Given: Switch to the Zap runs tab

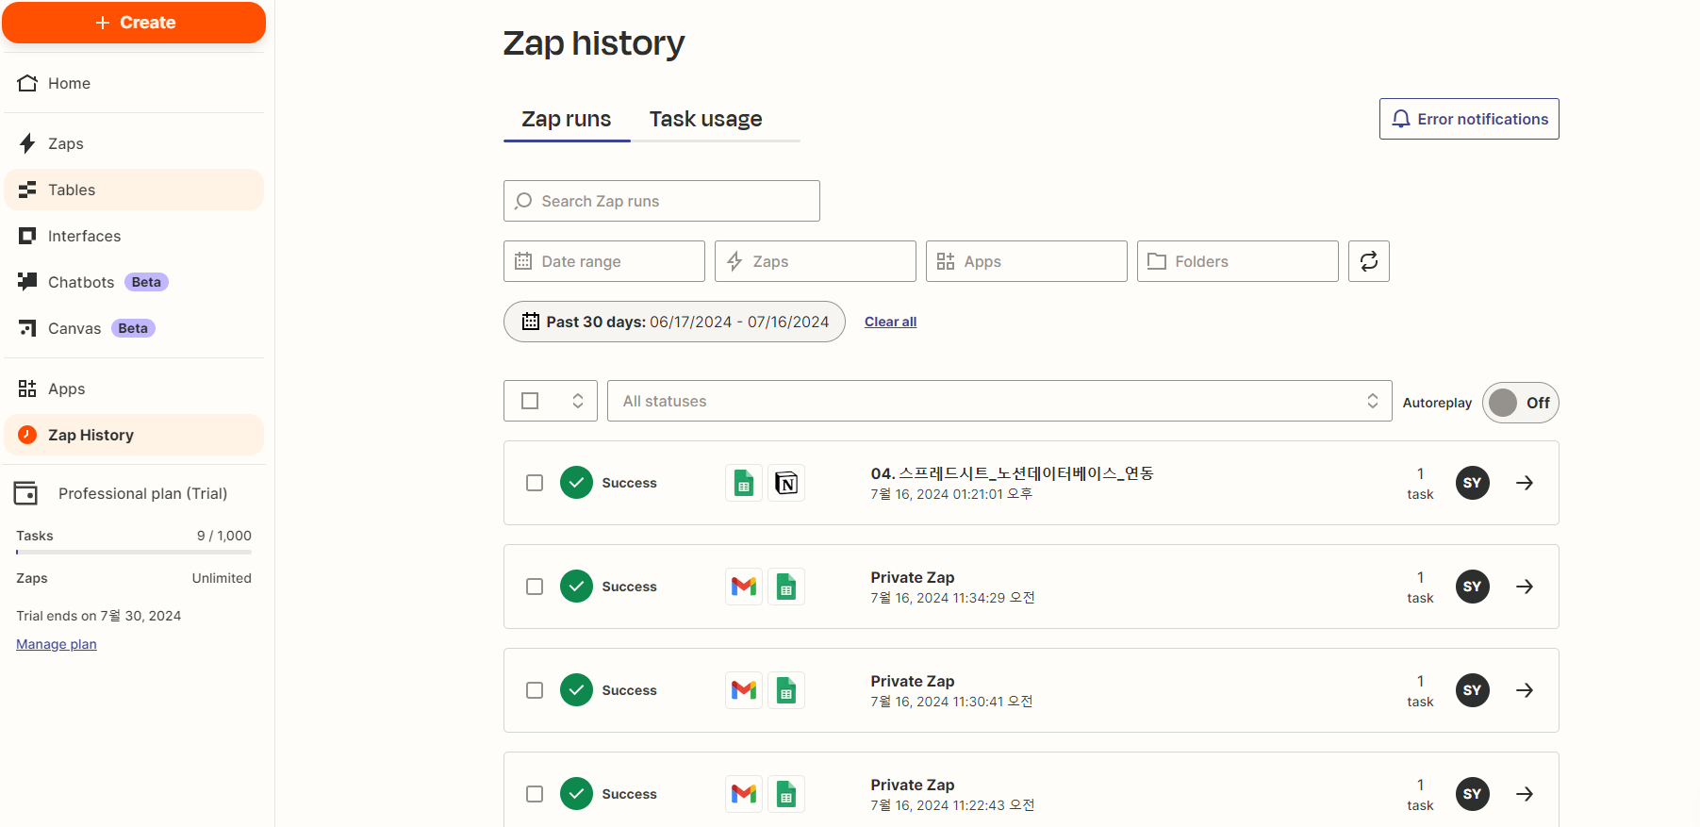Looking at the screenshot, I should (567, 120).
